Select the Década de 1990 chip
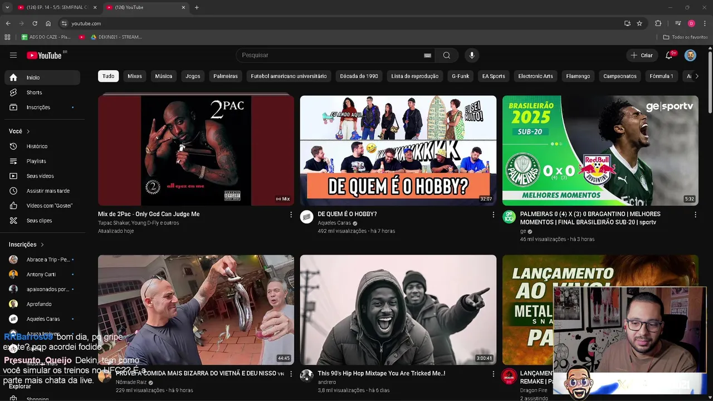 359,76
